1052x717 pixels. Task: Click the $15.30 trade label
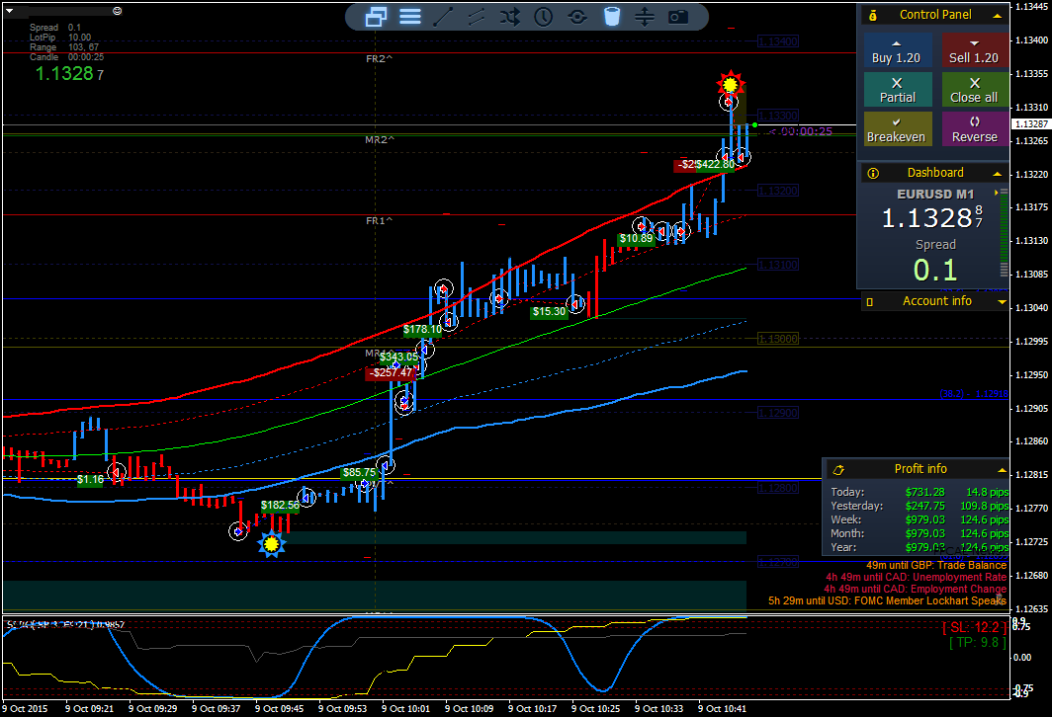(x=550, y=312)
